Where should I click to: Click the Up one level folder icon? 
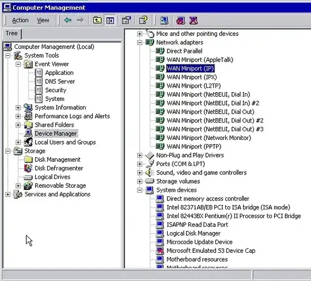pos(97,20)
